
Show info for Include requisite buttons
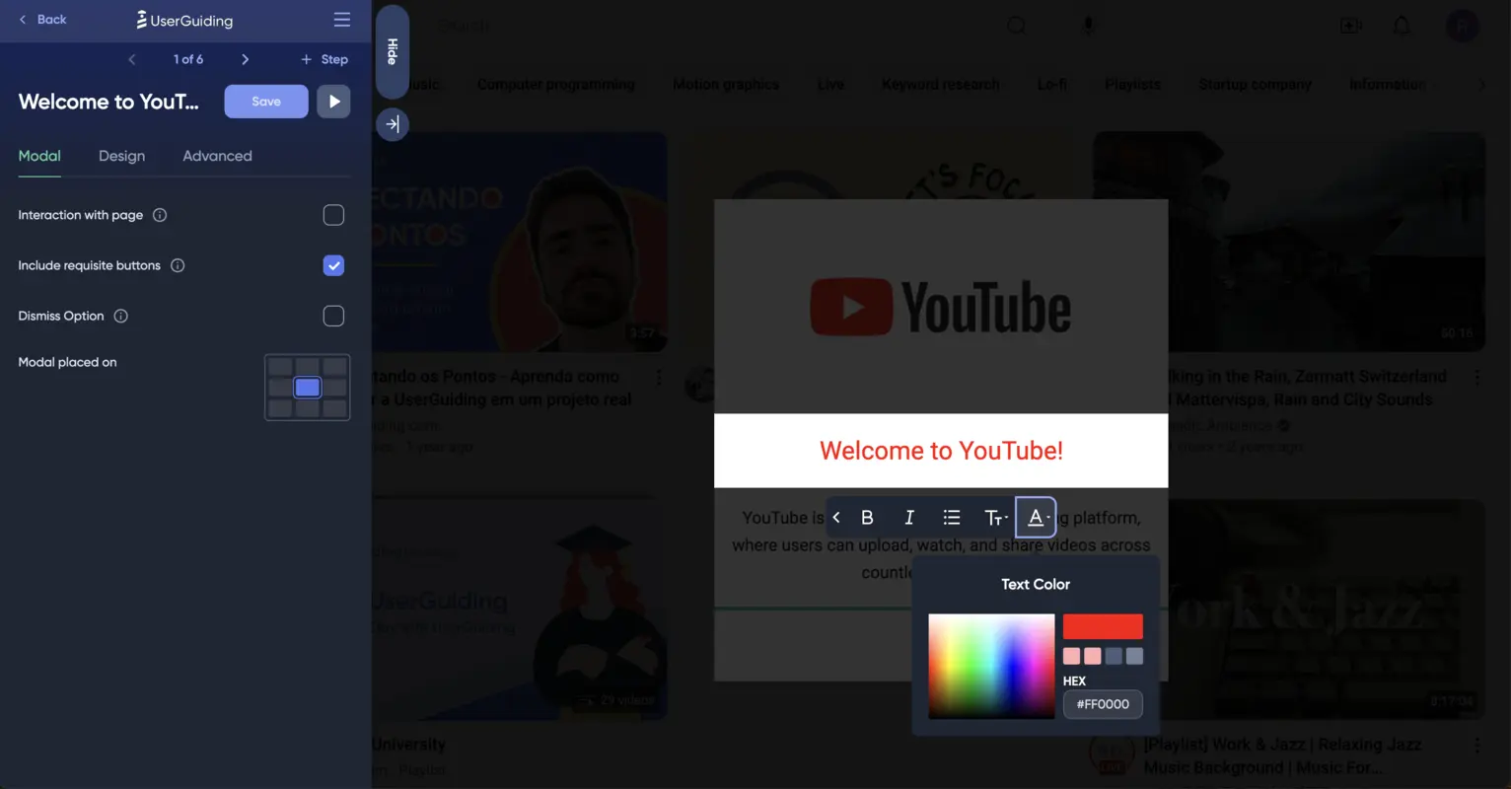(x=178, y=265)
